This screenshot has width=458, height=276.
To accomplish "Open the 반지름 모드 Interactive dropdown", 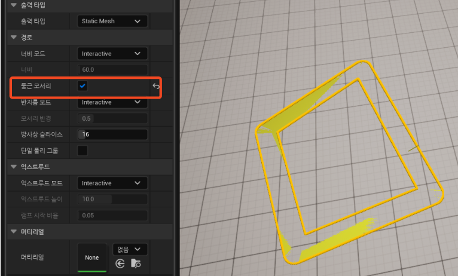I will tap(112, 102).
